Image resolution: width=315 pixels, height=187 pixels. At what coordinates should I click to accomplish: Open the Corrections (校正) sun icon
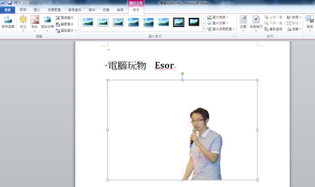pos(23,20)
